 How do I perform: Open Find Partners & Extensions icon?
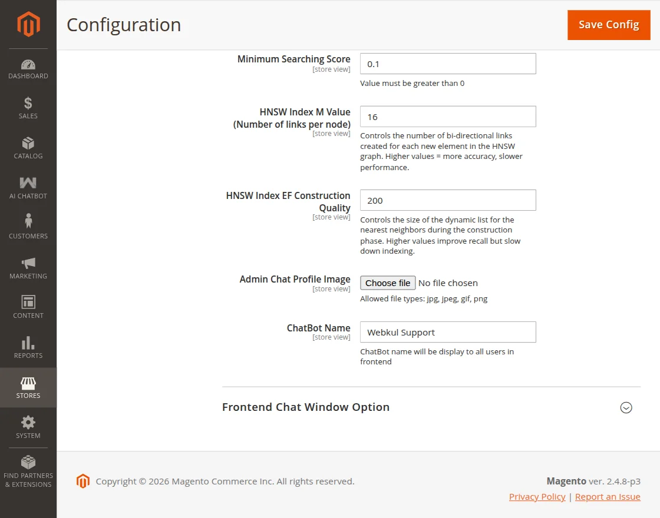click(28, 463)
